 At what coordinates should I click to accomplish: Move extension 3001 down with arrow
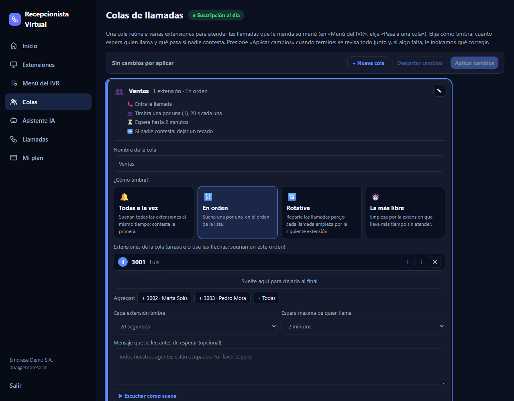click(x=421, y=262)
